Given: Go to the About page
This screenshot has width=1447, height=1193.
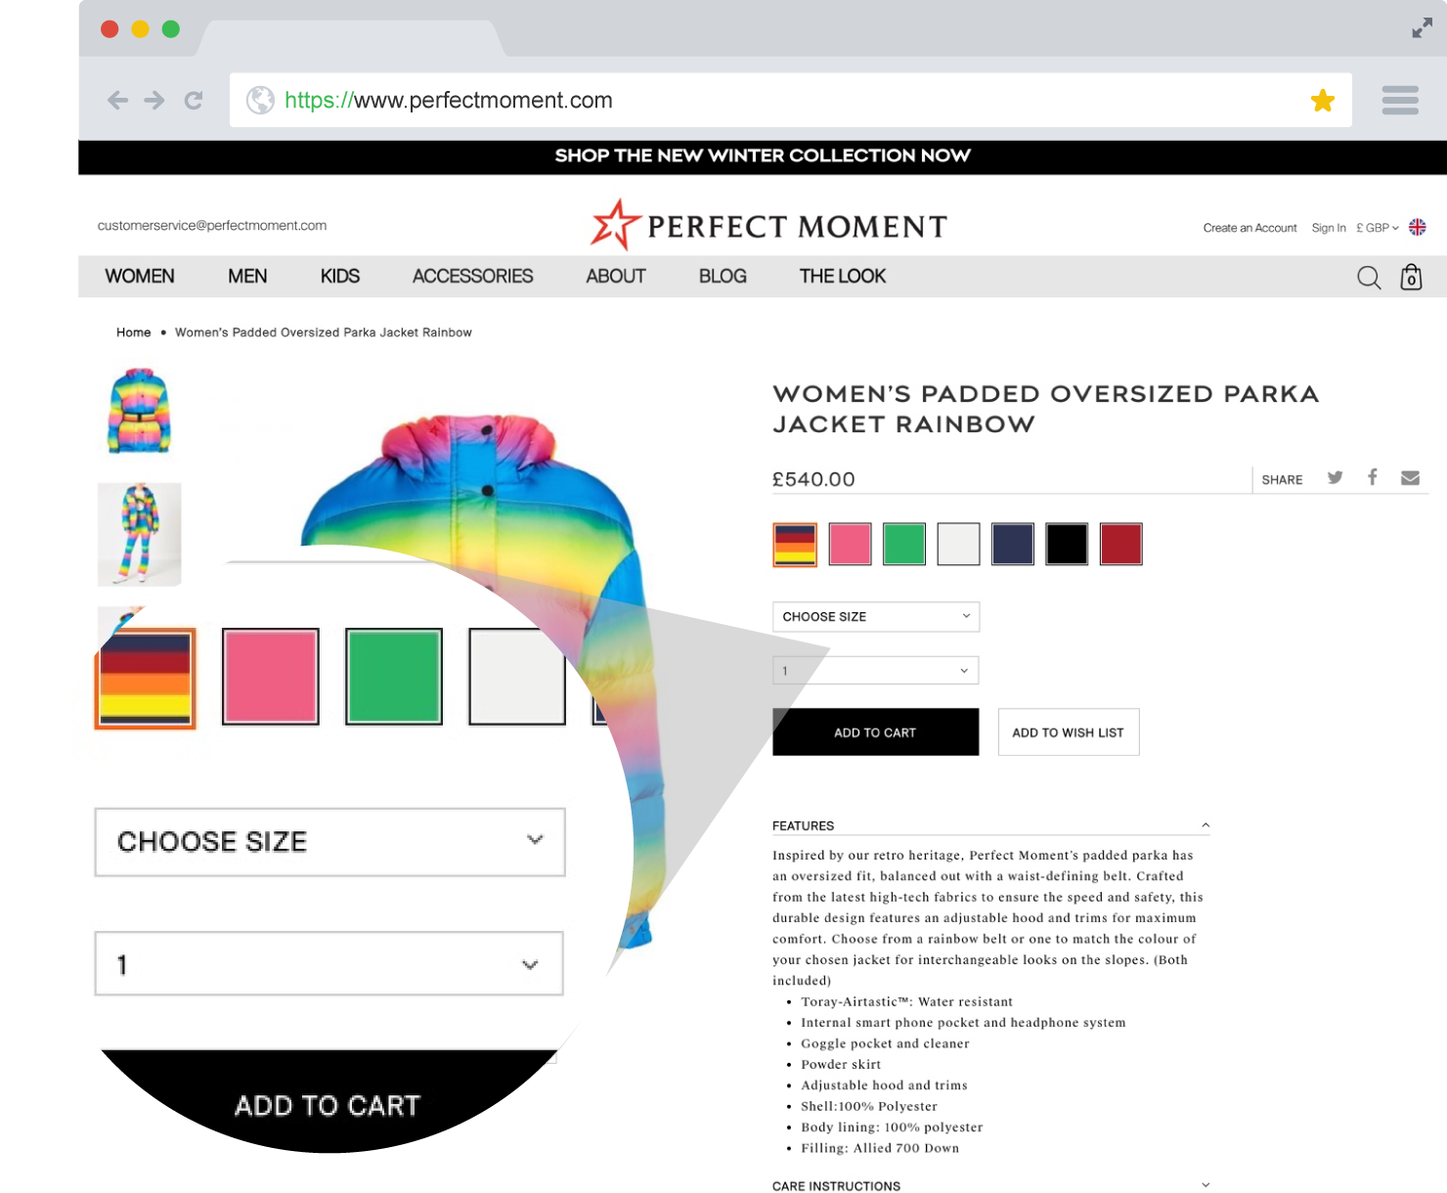Looking at the screenshot, I should (616, 277).
